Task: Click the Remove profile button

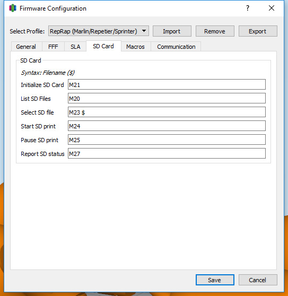Action: (215, 31)
